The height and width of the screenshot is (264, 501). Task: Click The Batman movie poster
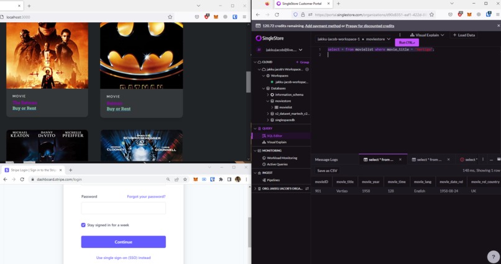pyautogui.click(x=47, y=55)
